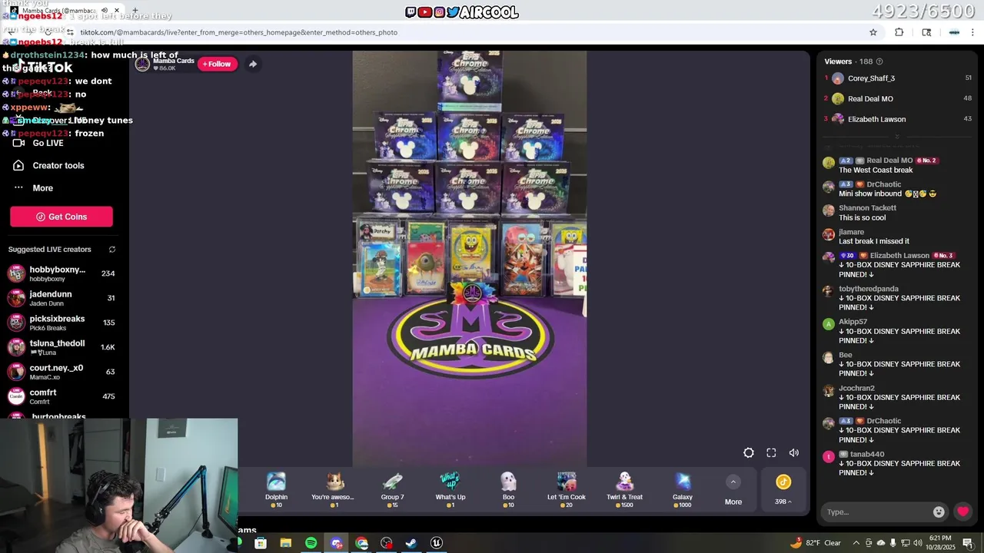Open Unreal Engine from the taskbar
The height and width of the screenshot is (553, 984).
pyautogui.click(x=436, y=543)
